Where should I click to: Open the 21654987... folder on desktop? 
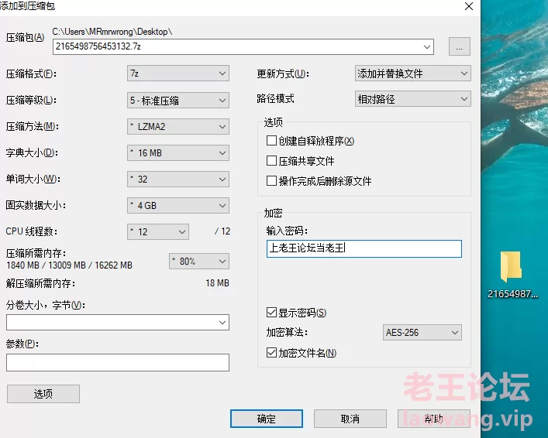(512, 274)
